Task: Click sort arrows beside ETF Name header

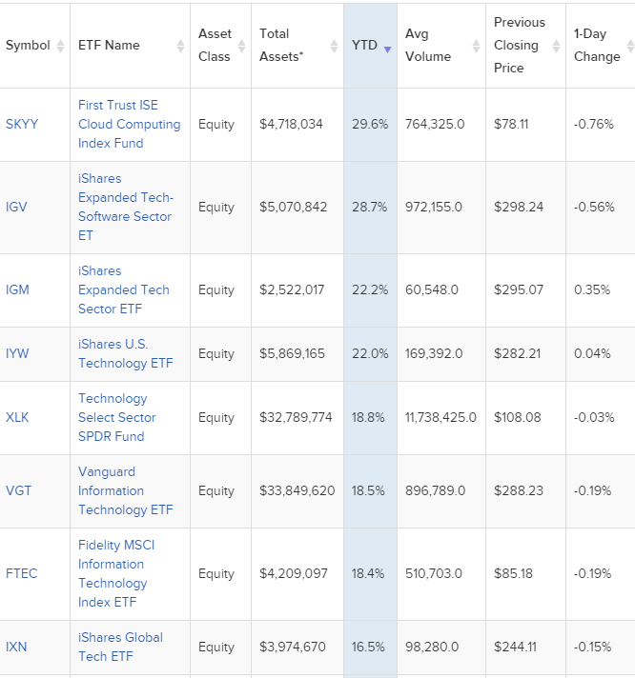Action: (180, 46)
